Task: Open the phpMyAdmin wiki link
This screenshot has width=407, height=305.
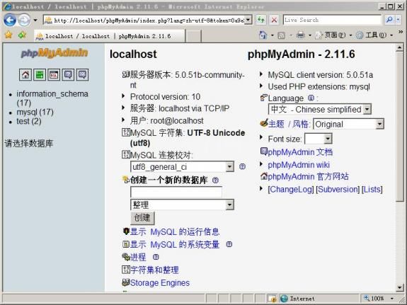Action: (299, 165)
